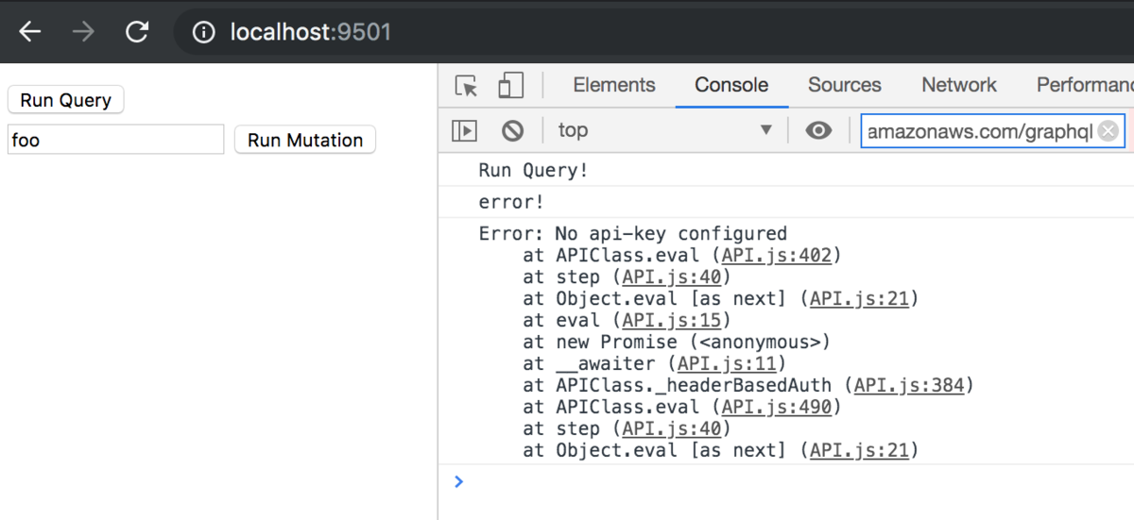Screen dimensions: 1134x520
Task: View site info icon beside localhost
Action: pyautogui.click(x=203, y=33)
